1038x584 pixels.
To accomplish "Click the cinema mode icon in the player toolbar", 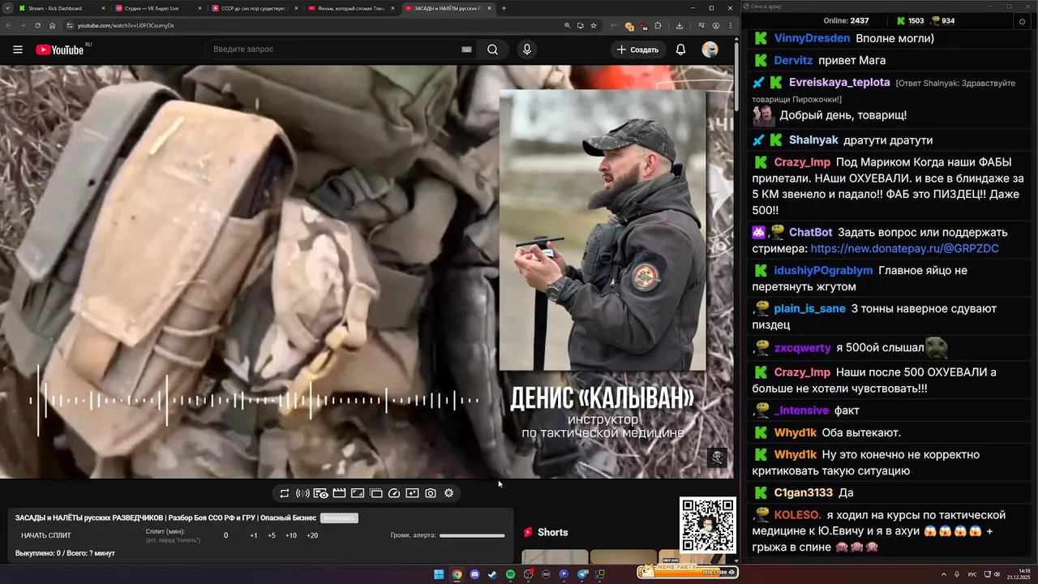I will coord(321,493).
